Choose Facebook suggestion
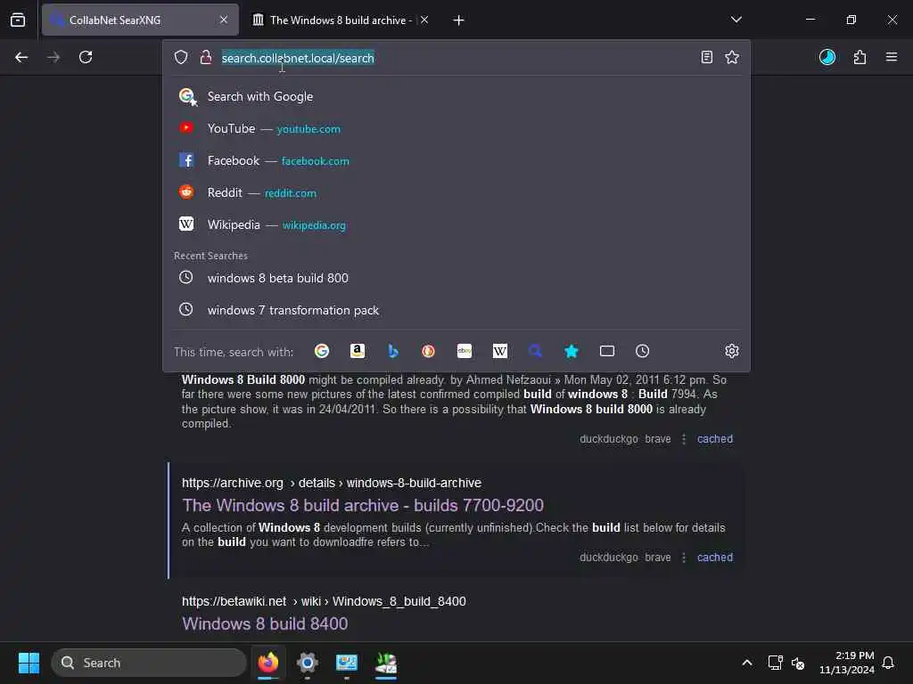913x684 pixels. 456,160
